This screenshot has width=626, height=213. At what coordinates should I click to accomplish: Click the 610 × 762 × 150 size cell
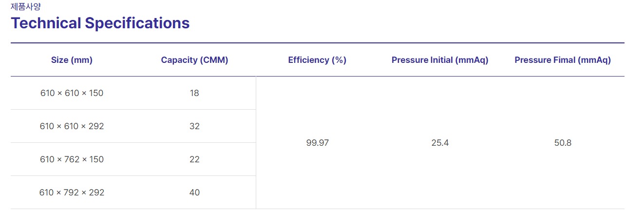coord(72,159)
